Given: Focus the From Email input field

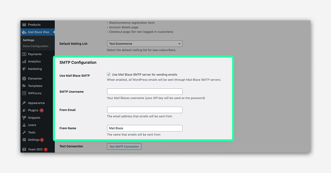Looking at the screenshot, I should 145,110.
